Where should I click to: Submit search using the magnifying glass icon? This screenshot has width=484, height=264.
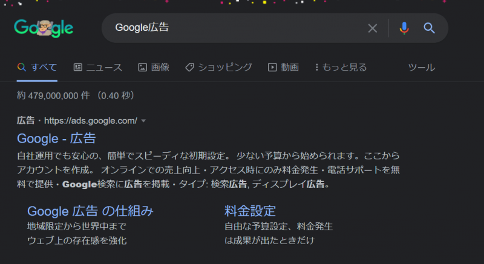(429, 28)
